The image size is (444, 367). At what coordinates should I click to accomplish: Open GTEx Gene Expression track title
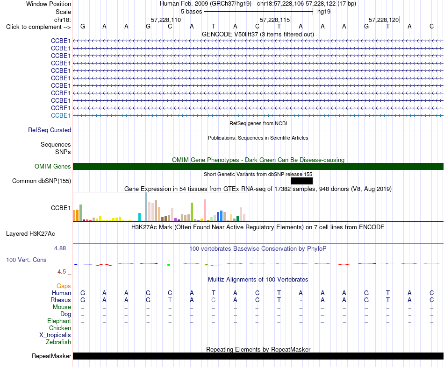(258, 189)
